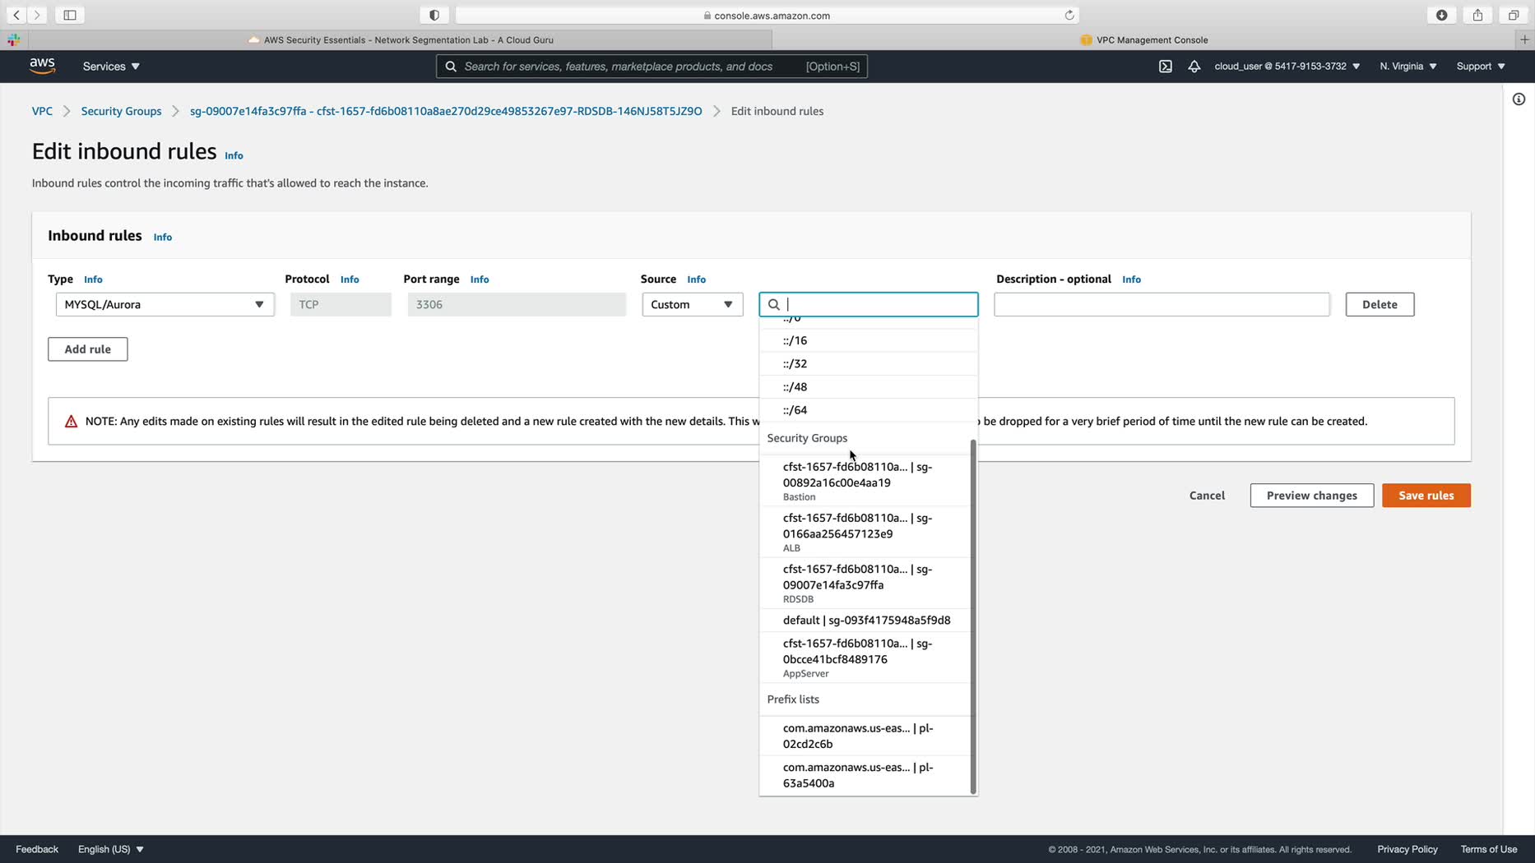Choose the RDSDB security group option
Image resolution: width=1535 pixels, height=863 pixels.
[865, 583]
